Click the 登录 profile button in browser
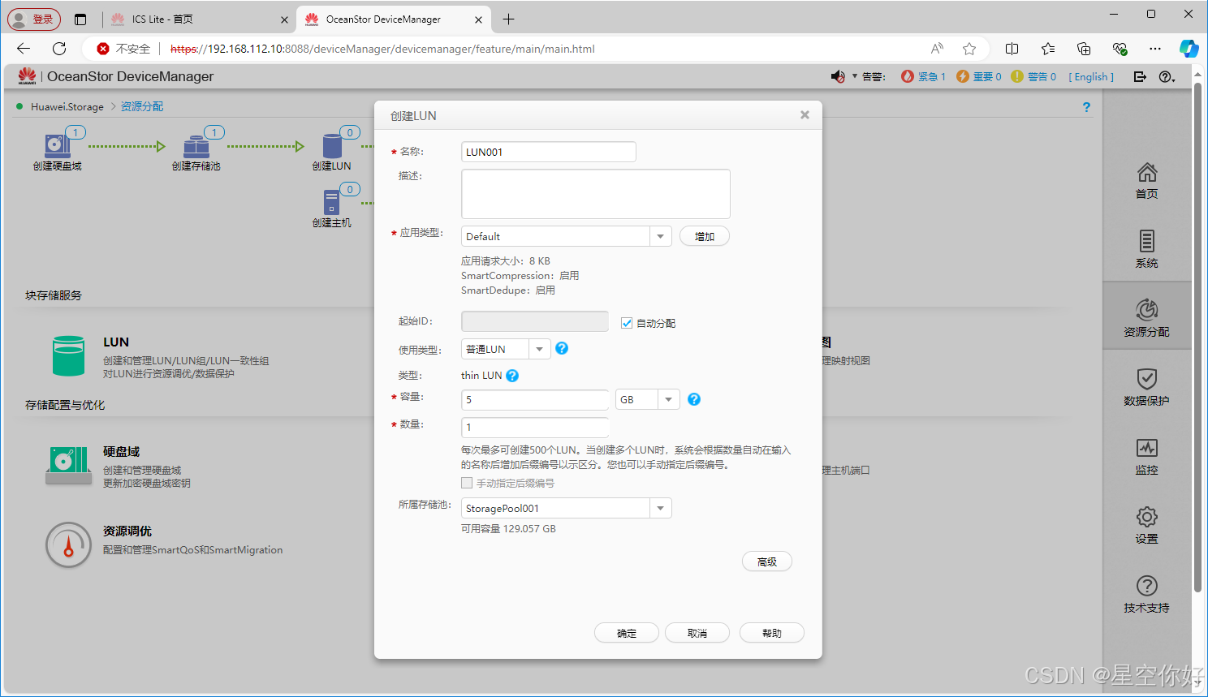 click(34, 19)
